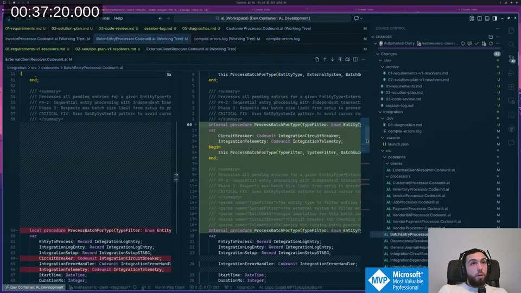521x293 pixels.
Task: Open More Actions ellipsis in diff editor toolbar
Action: (x=363, y=60)
